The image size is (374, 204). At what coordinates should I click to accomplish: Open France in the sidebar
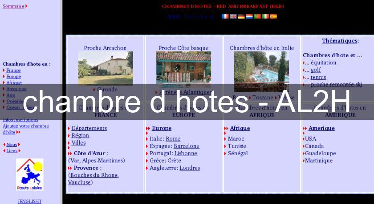coord(13,71)
